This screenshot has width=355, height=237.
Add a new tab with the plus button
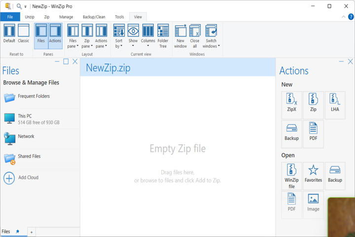pyautogui.click(x=32, y=232)
